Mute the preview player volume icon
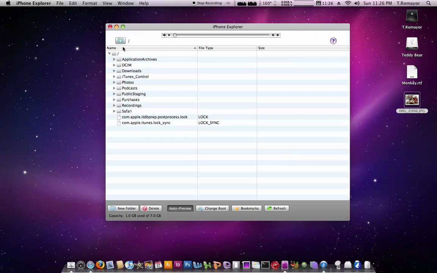Image resolution: width=437 pixels, height=273 pixels. 164,35
